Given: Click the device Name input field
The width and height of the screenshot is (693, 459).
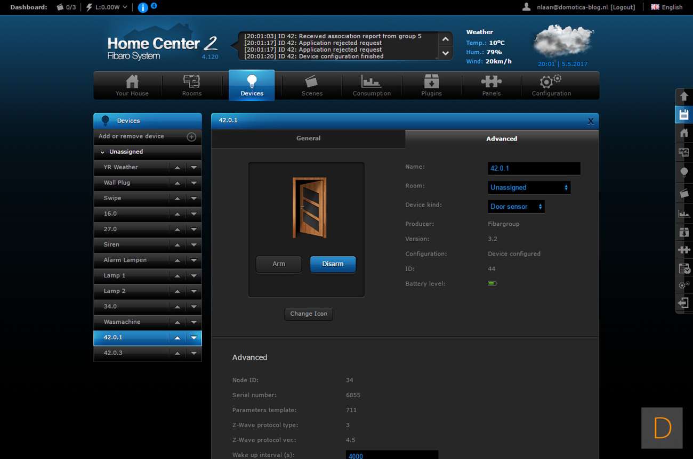Looking at the screenshot, I should tap(534, 168).
